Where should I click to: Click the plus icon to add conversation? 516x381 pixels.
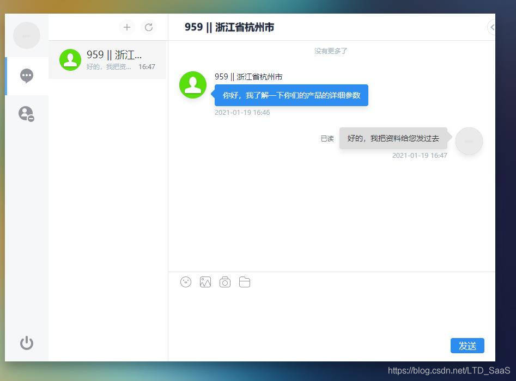pyautogui.click(x=127, y=27)
